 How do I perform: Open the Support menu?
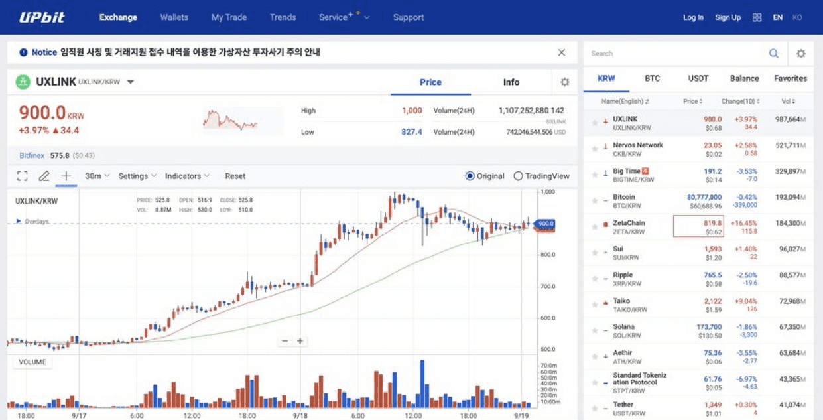coord(409,17)
